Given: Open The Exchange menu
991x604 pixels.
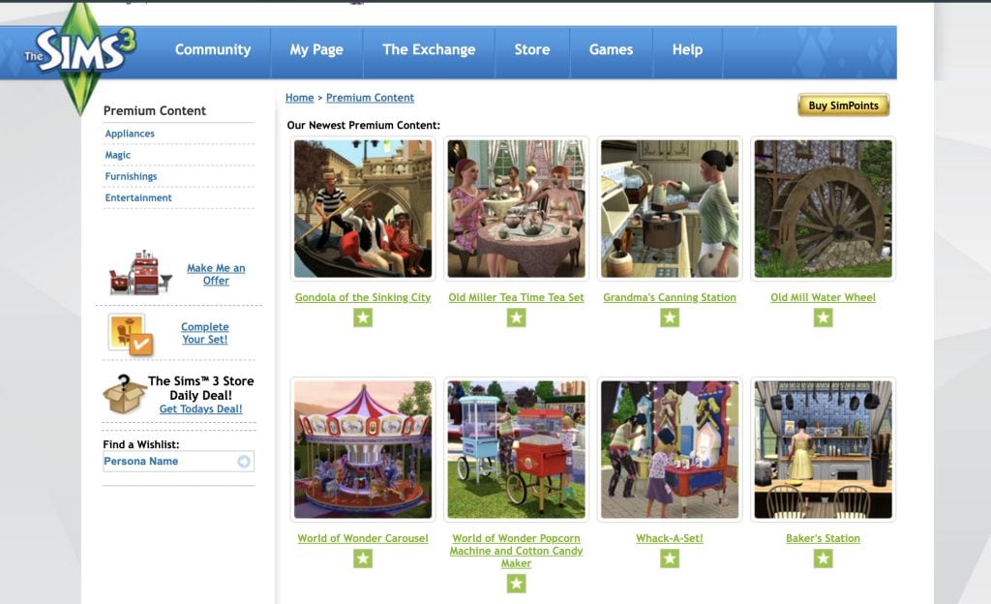Looking at the screenshot, I should pyautogui.click(x=430, y=49).
